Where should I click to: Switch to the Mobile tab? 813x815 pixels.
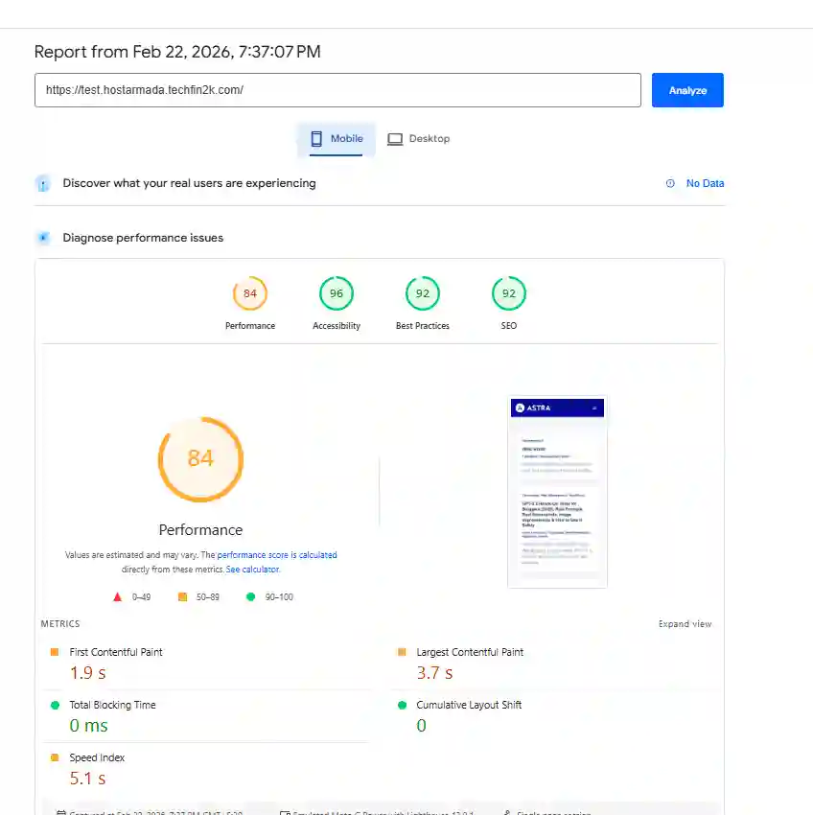pyautogui.click(x=337, y=139)
